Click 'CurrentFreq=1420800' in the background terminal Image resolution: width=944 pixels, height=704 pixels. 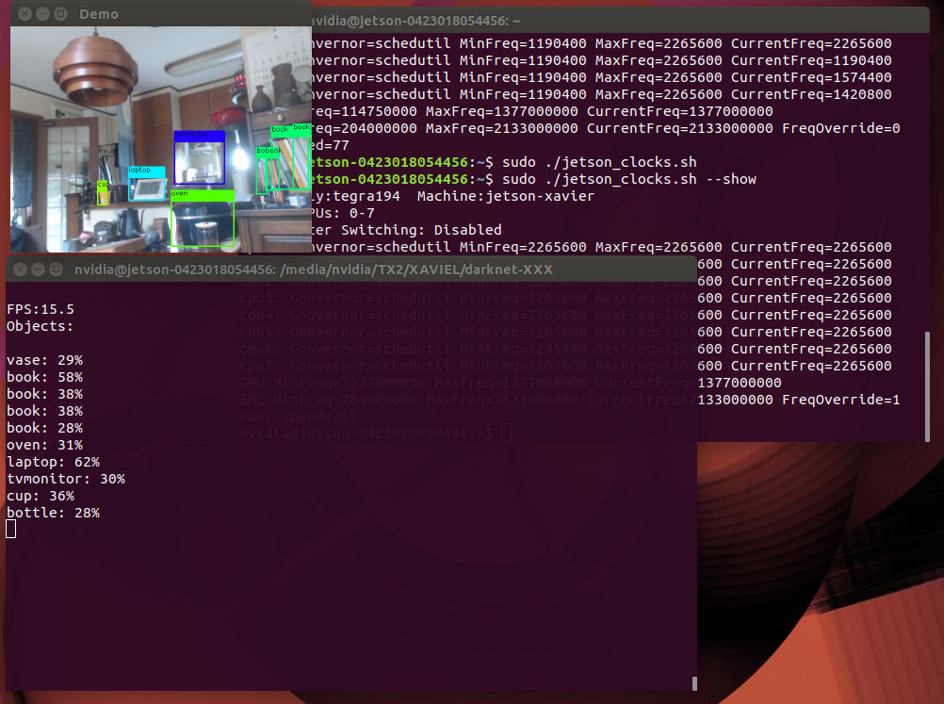[x=811, y=94]
